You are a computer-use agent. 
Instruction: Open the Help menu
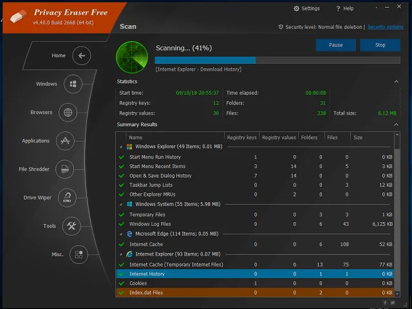click(x=344, y=8)
